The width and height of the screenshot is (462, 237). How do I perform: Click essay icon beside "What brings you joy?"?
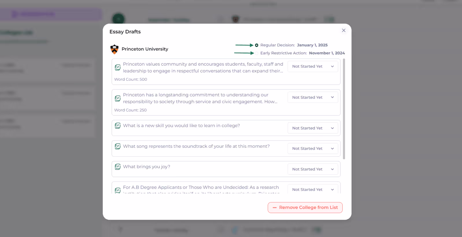click(x=118, y=167)
